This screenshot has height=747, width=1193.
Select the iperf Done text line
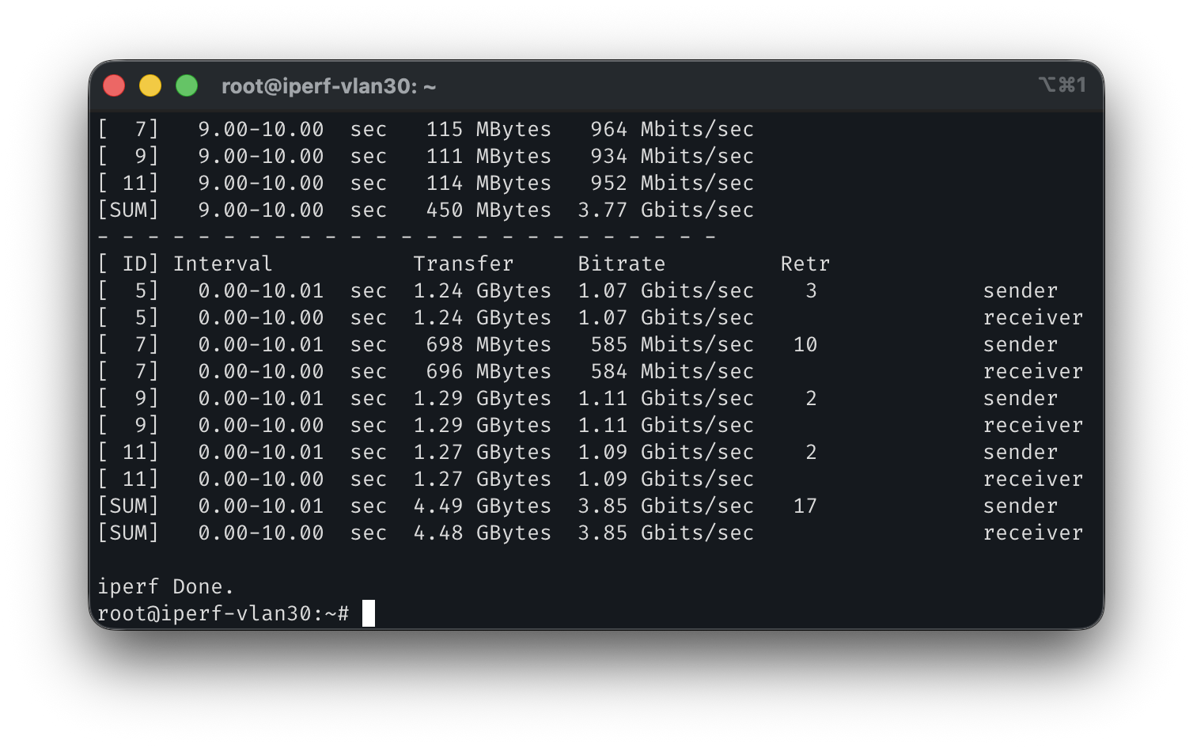coord(165,586)
